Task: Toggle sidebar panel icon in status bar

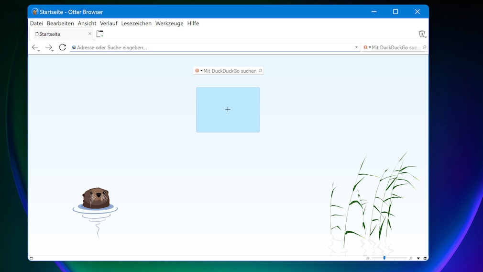Action: 32,259
